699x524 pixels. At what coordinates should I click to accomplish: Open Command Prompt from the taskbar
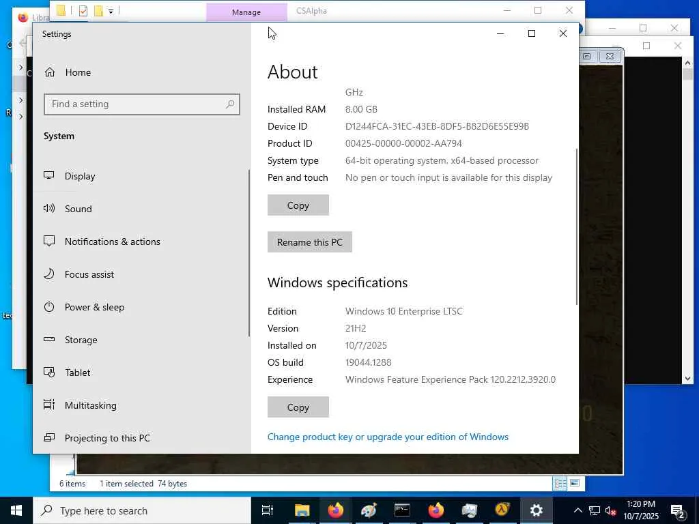click(x=402, y=510)
